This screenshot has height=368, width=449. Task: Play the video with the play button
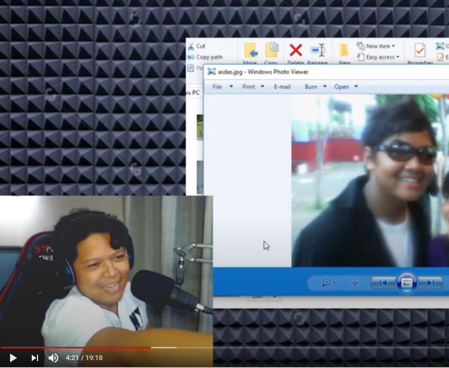13,358
